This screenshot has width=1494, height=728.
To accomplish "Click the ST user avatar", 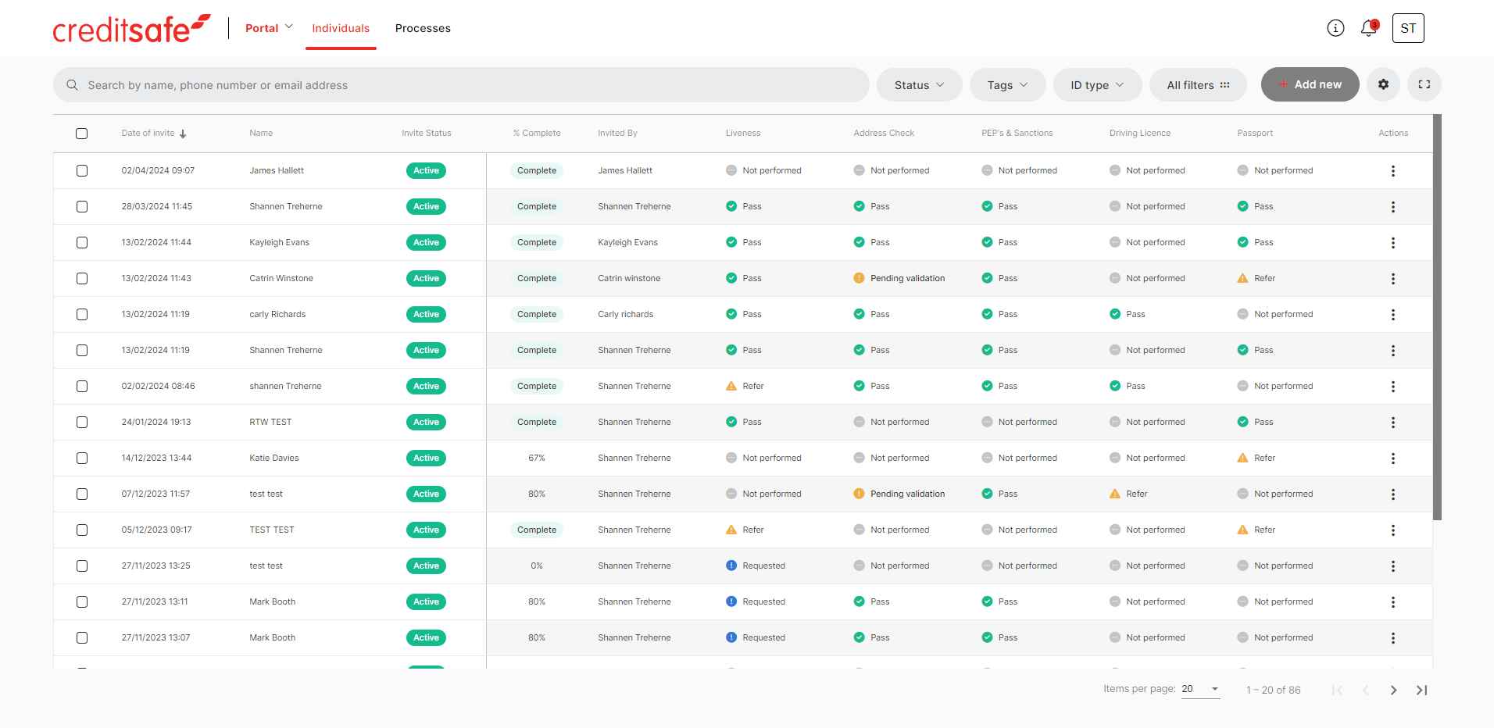I will click(1408, 29).
